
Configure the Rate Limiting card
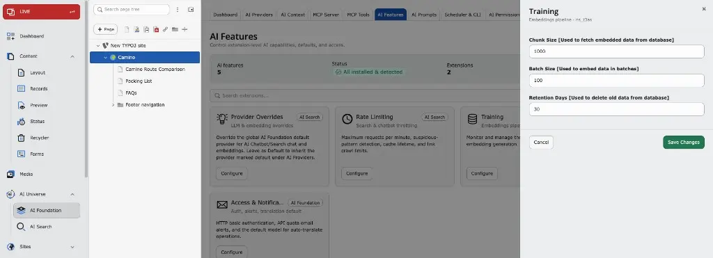tap(357, 174)
